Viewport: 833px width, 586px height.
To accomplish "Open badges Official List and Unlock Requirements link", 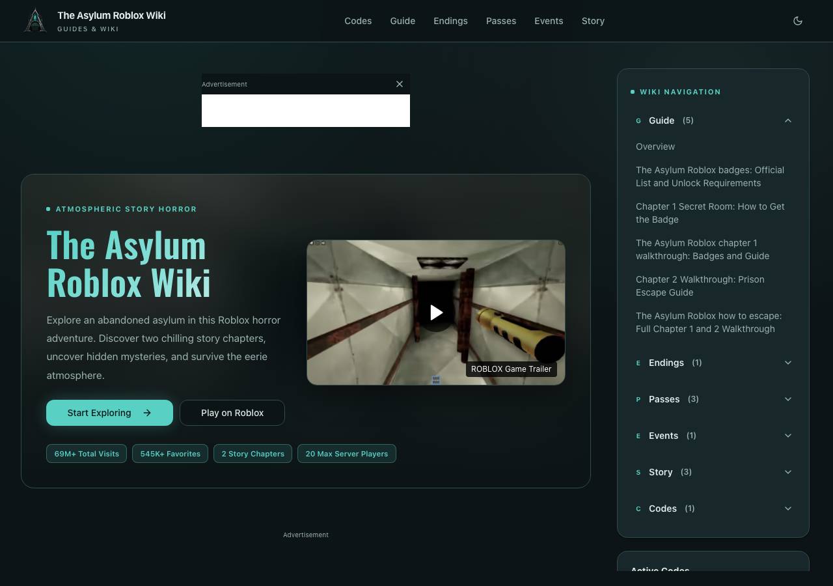I will pos(710,176).
